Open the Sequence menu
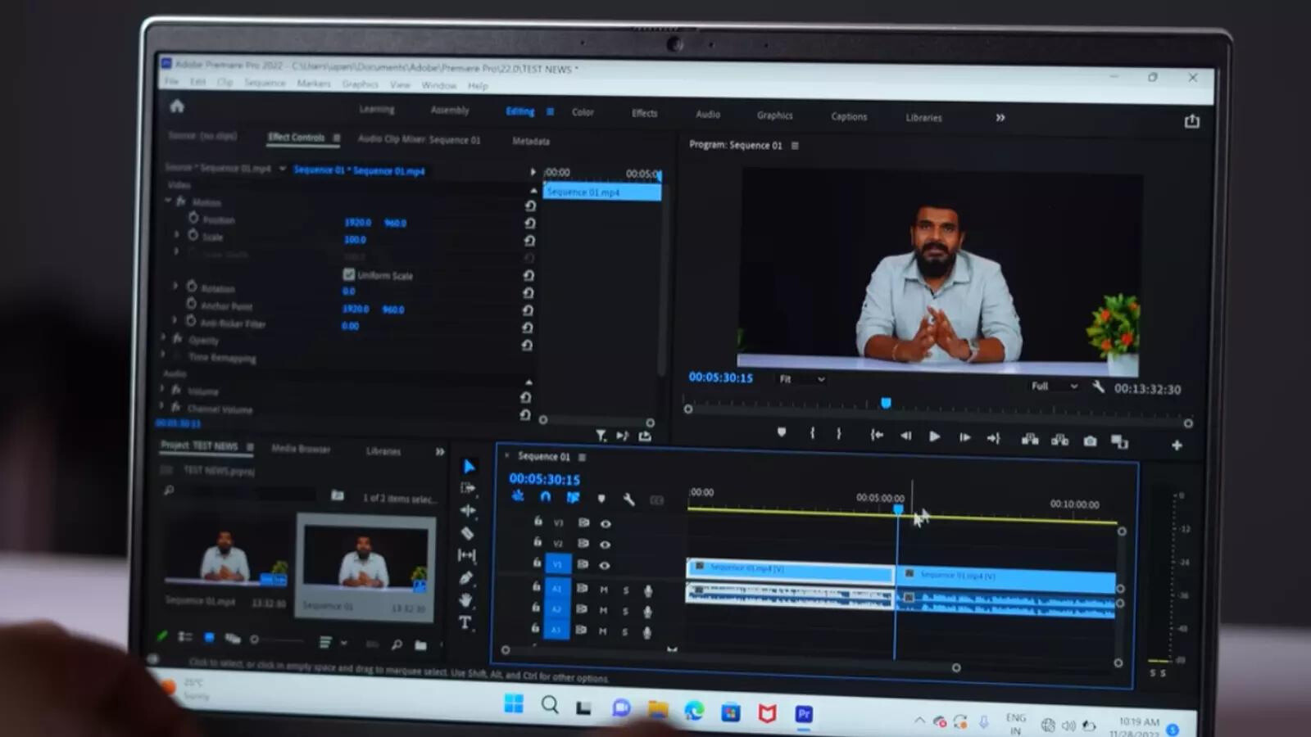The image size is (1311, 737). coord(265,83)
